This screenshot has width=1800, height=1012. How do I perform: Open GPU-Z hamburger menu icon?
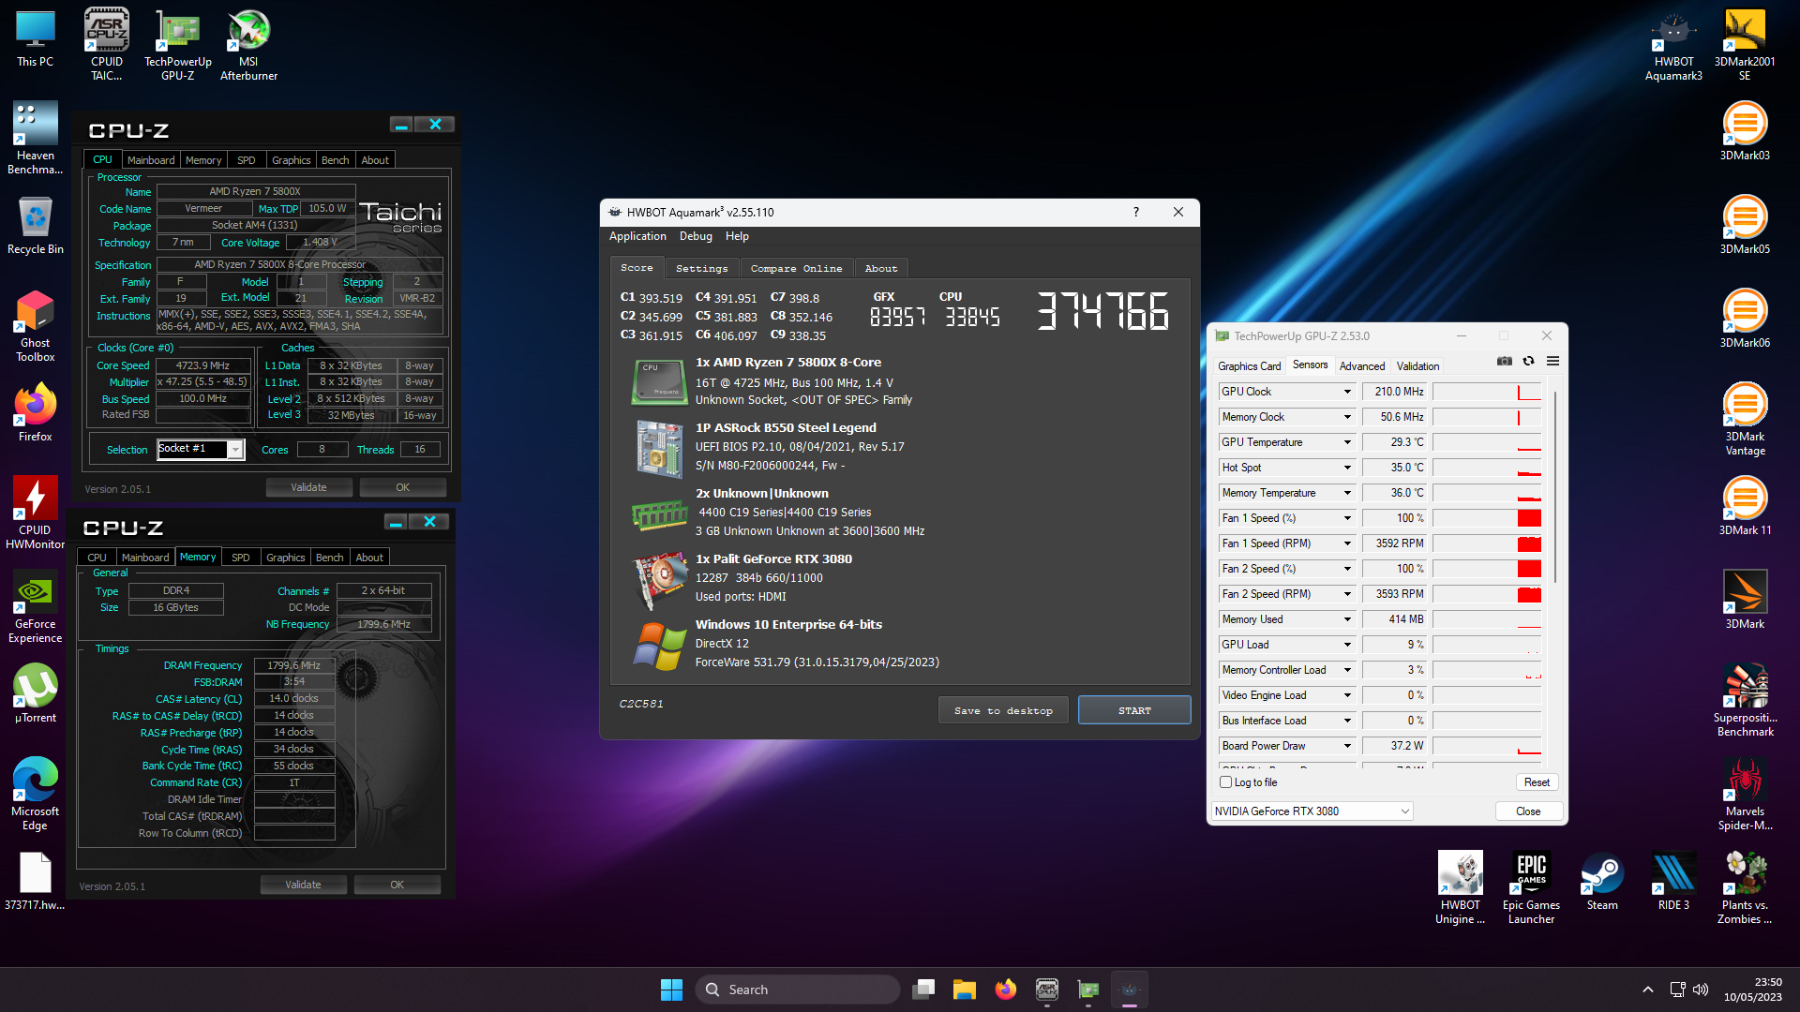pos(1553,361)
